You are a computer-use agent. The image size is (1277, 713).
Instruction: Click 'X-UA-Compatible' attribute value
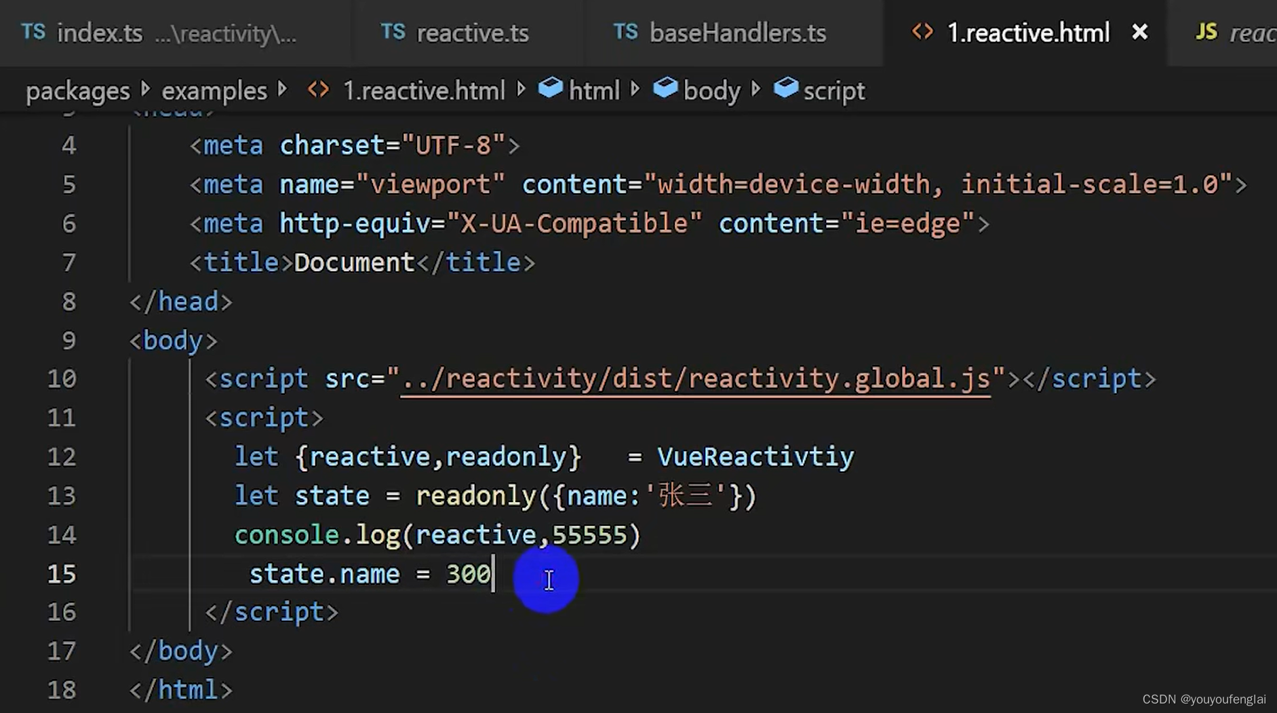(x=574, y=223)
